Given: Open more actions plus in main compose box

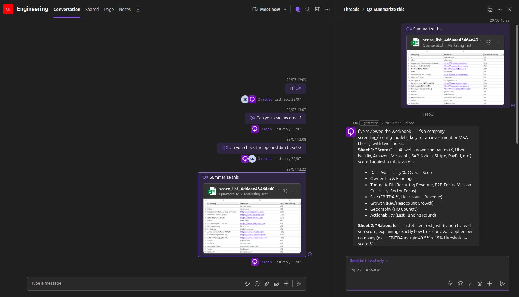Looking at the screenshot, I should pyautogui.click(x=286, y=284).
